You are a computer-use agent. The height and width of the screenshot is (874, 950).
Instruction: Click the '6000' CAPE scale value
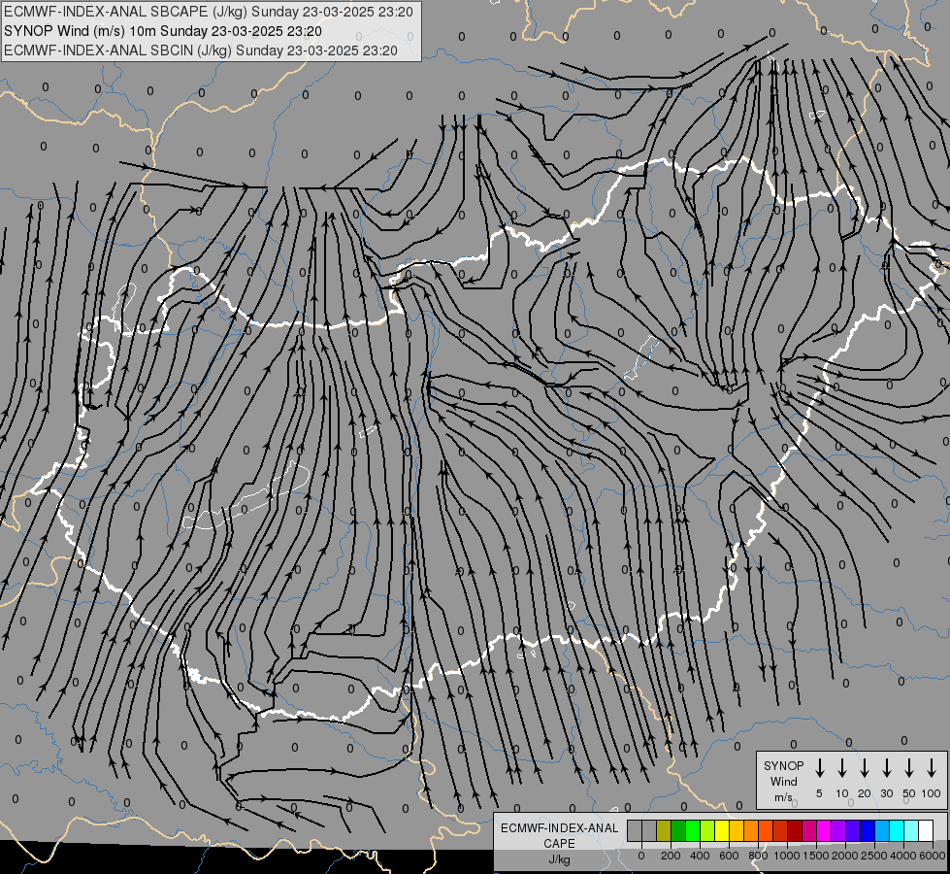pyautogui.click(x=933, y=856)
